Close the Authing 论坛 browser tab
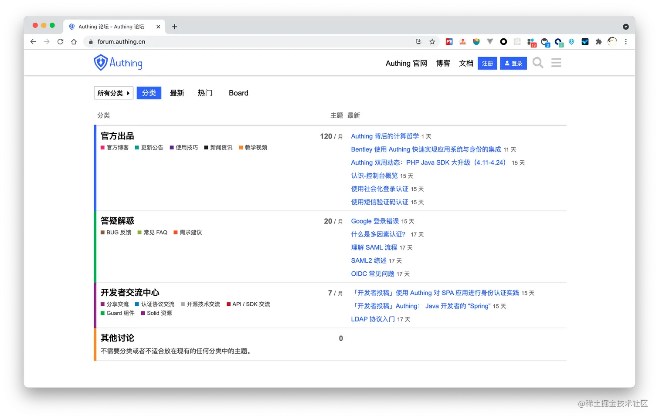Screen dimensions: 659x419 (x=158, y=27)
